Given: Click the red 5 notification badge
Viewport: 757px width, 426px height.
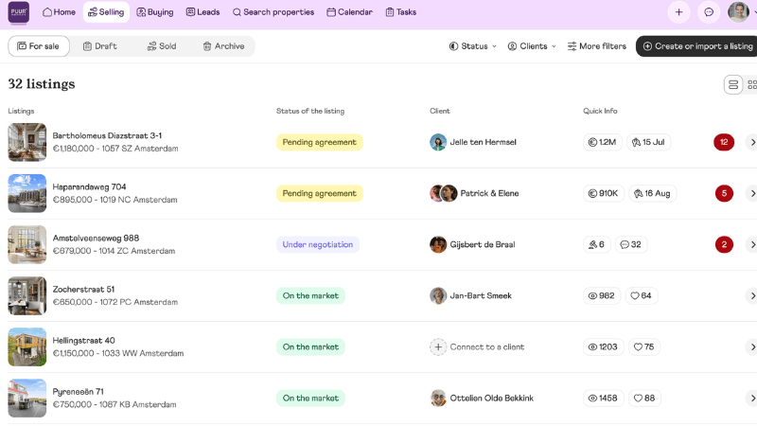Looking at the screenshot, I should [724, 193].
